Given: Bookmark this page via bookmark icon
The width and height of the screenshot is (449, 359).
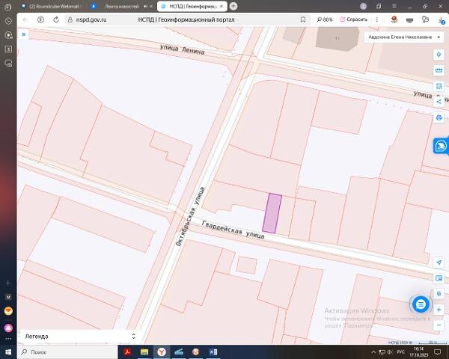Looking at the screenshot, I should click(303, 19).
